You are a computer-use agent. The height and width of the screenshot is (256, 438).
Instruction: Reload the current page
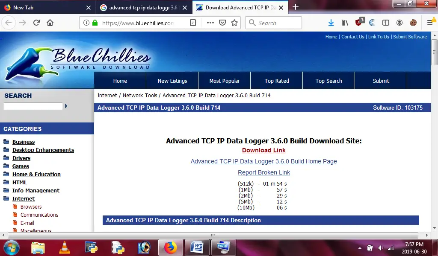coord(36,23)
